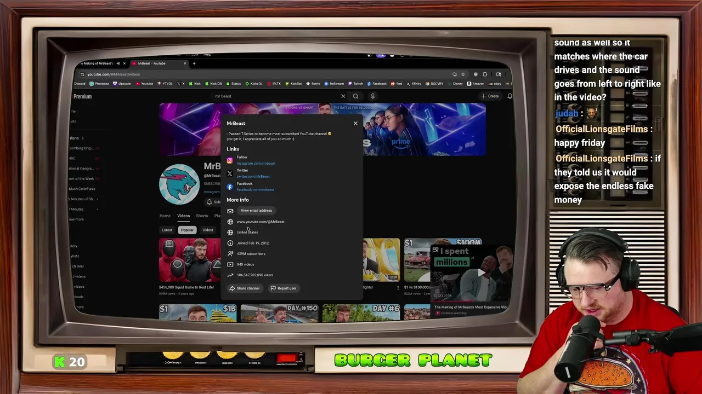Click View email address button

pos(256,210)
